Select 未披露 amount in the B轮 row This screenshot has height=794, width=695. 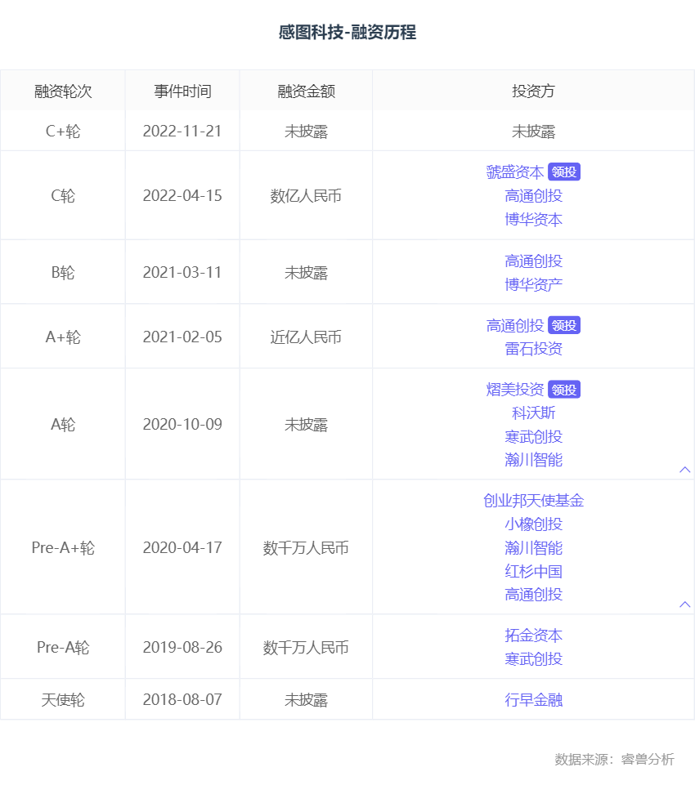coord(306,273)
